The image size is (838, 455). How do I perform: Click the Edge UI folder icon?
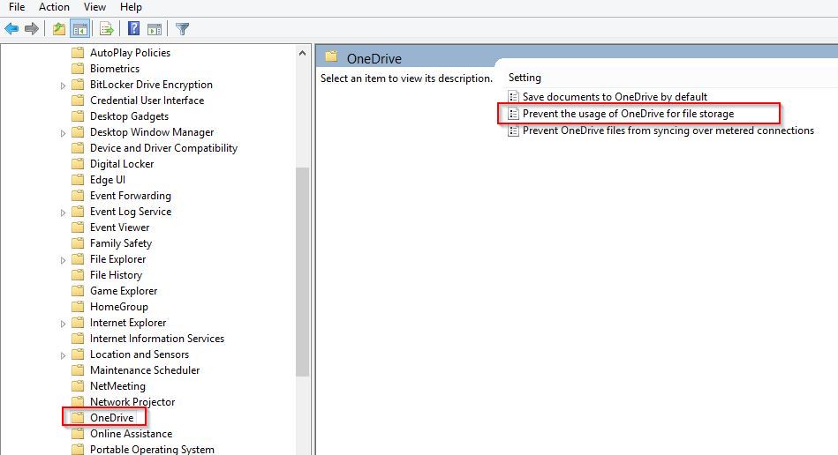click(78, 180)
